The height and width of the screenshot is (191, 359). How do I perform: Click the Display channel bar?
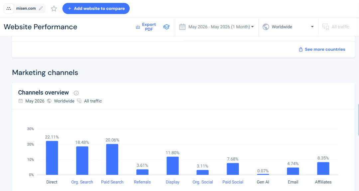173,166
